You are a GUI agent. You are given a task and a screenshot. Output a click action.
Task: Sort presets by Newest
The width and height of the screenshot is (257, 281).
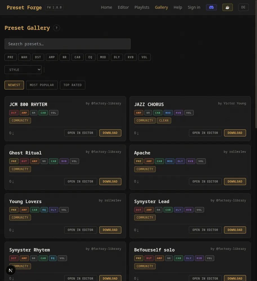pos(14,85)
